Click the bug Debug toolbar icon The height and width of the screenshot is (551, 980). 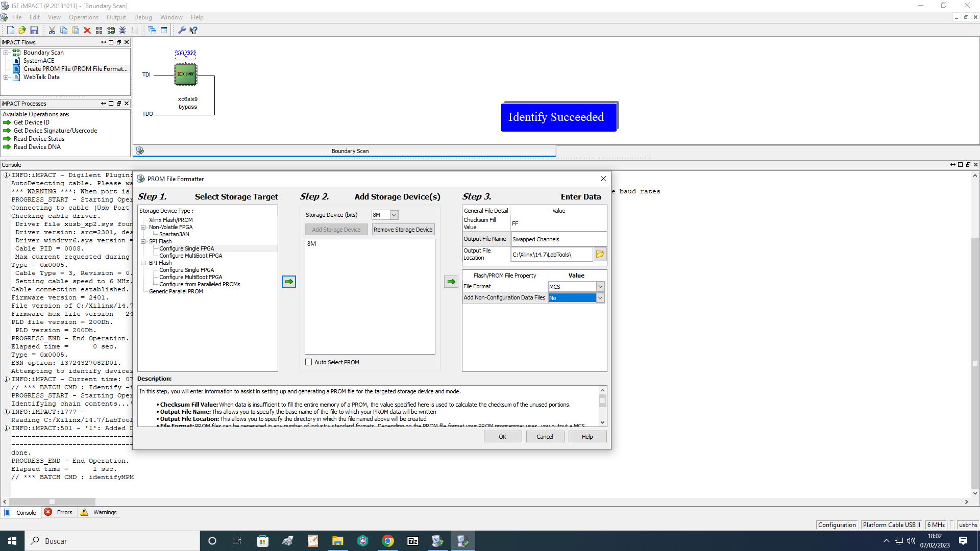(122, 31)
